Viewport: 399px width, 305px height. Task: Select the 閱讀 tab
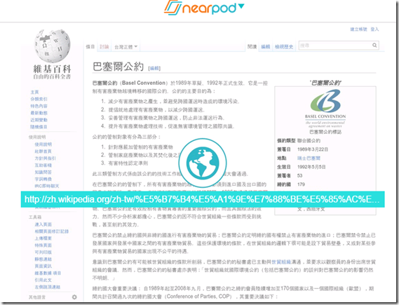tap(252, 46)
